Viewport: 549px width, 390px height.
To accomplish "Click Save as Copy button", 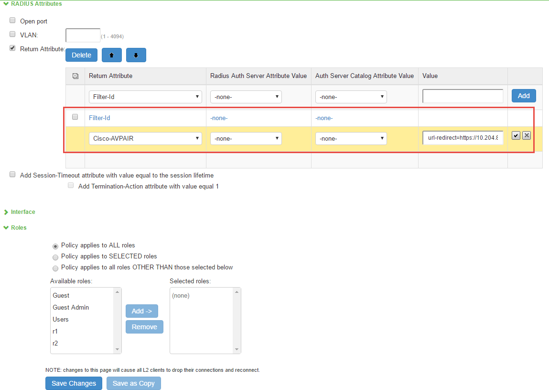I will pyautogui.click(x=134, y=383).
